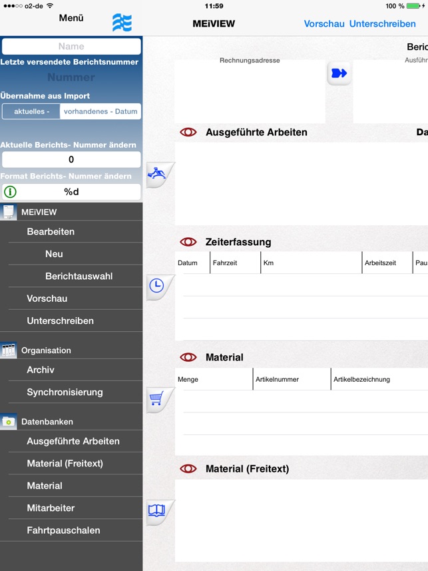Open Fahrtpauschalen database entry
Image resolution: width=428 pixels, height=571 pixels.
71,530
